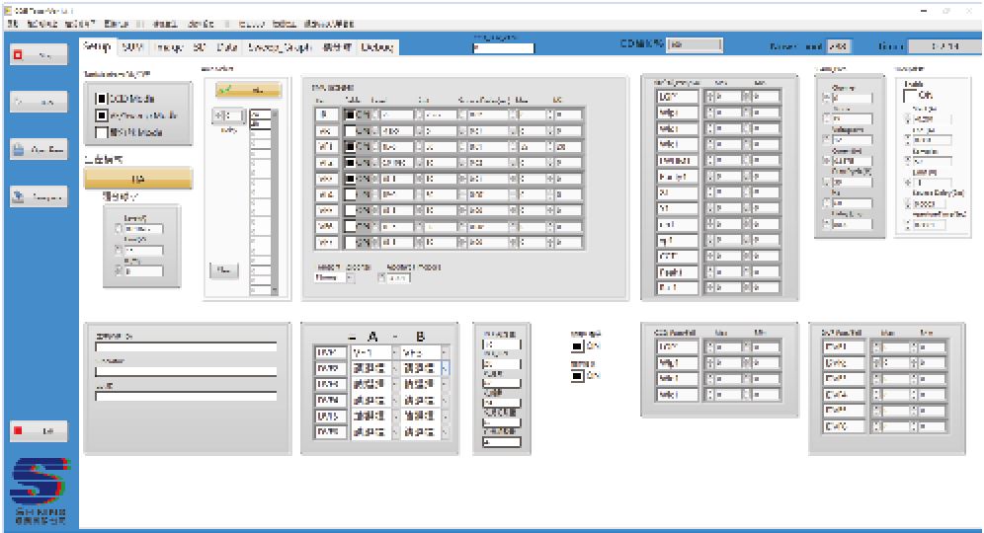Click the gray CD number field in the header bar
The width and height of the screenshot is (984, 533).
pyautogui.click(x=695, y=44)
